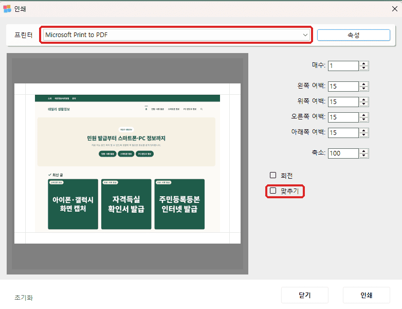
Task: Click the 왼쪽 여백 input field
Action: (x=343, y=87)
